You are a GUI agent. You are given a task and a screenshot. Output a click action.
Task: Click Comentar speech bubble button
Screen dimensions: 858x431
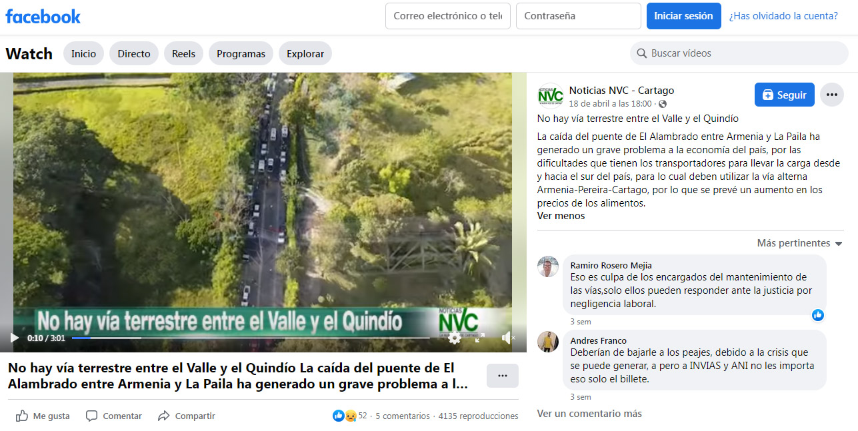tap(114, 416)
